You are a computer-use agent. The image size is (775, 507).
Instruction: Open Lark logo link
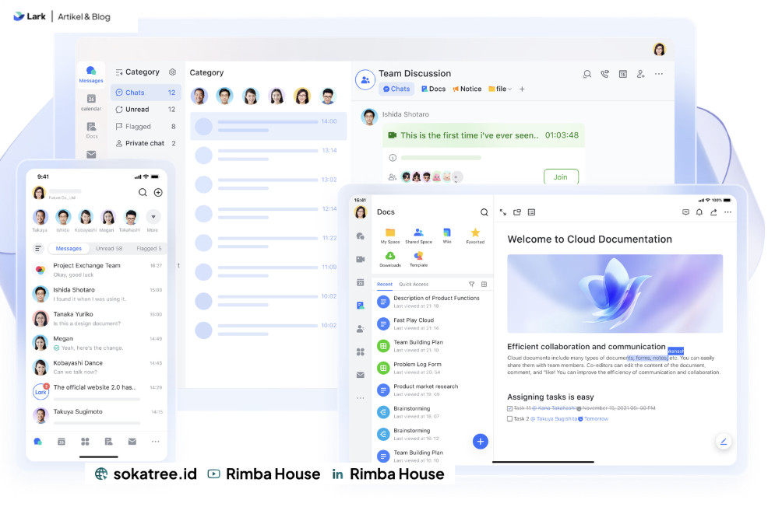(x=30, y=16)
